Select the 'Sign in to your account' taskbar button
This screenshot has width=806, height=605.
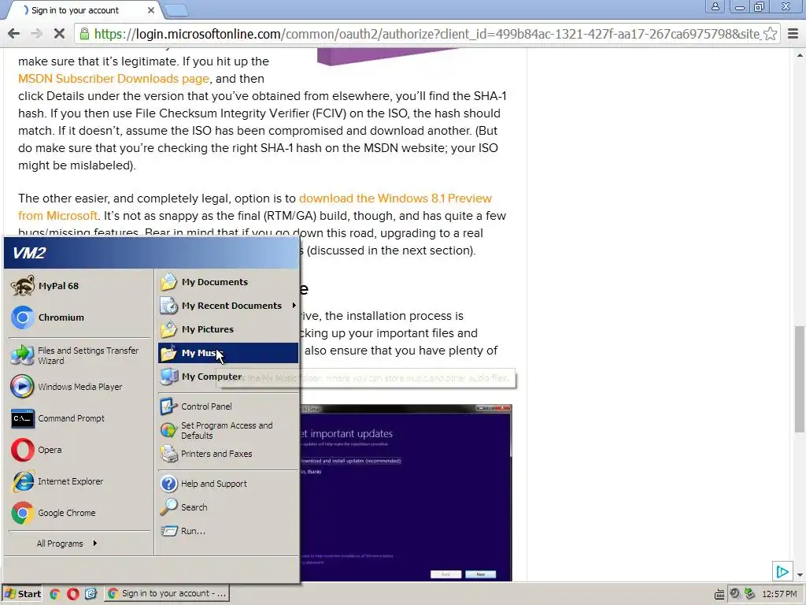click(x=167, y=594)
